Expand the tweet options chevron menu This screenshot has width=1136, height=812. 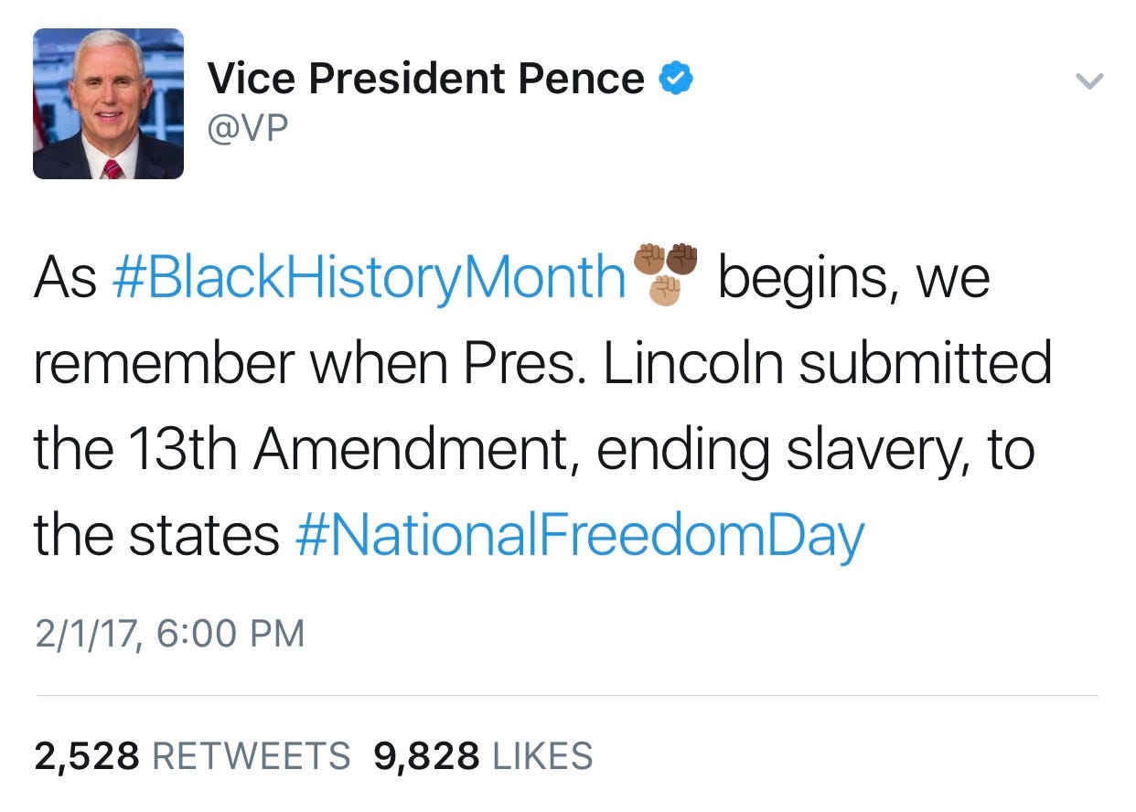pyautogui.click(x=1088, y=81)
